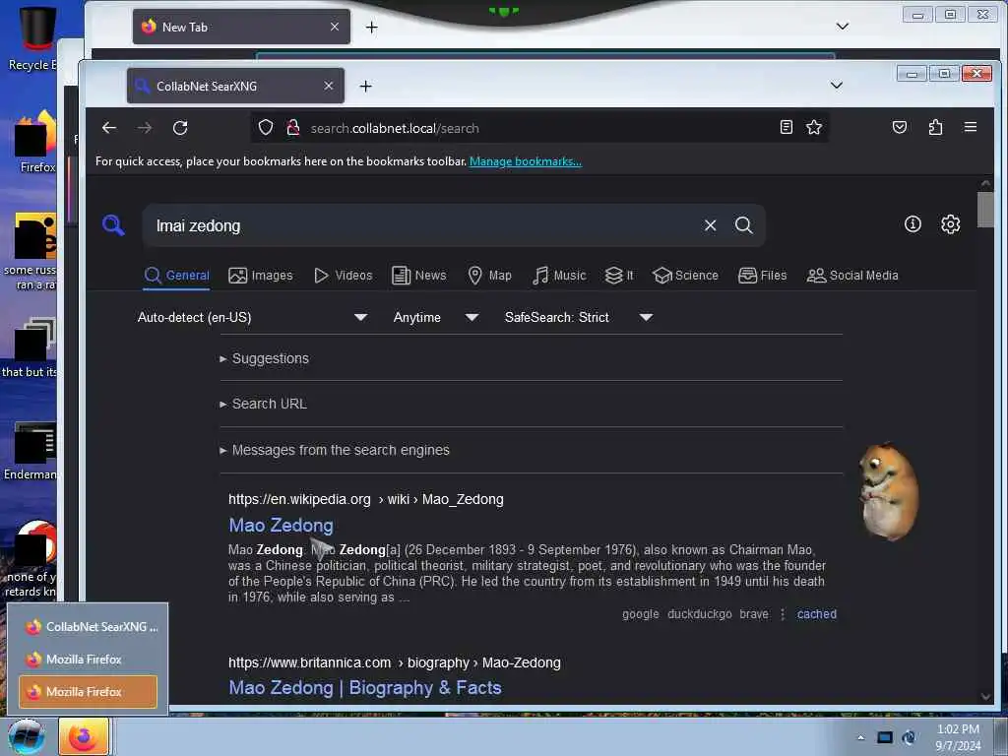Clear the search query with the X
This screenshot has width=1008, height=756.
[x=711, y=225]
